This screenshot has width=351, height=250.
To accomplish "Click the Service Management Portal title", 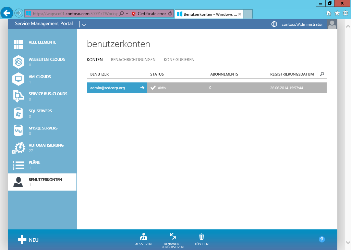I will [44, 24].
